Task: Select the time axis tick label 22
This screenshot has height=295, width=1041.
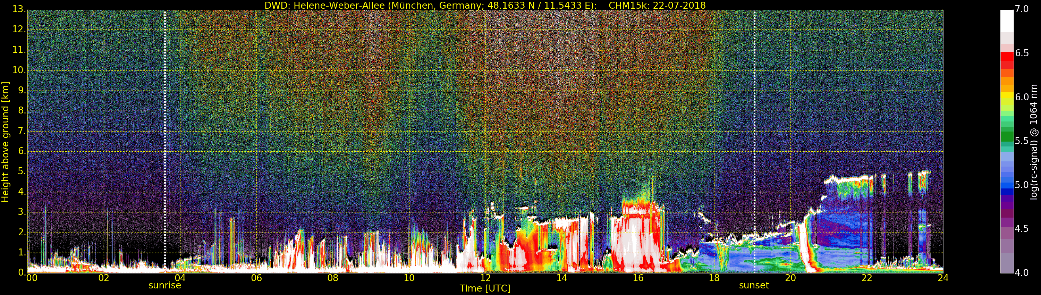Action: (867, 278)
